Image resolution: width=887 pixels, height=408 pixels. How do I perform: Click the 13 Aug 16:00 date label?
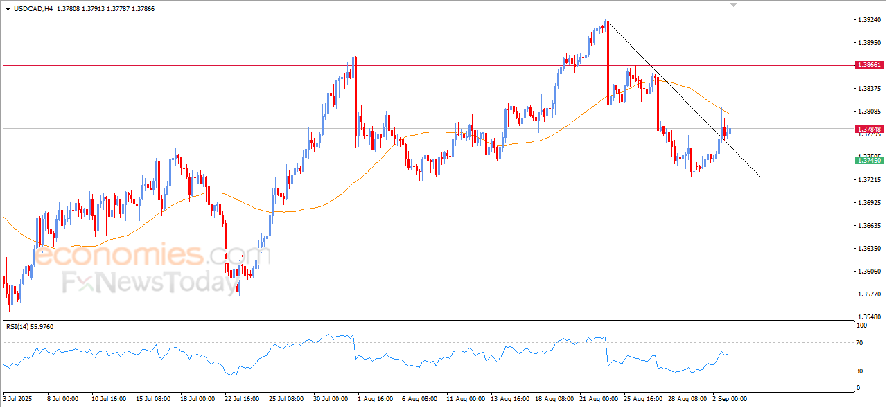coord(509,399)
